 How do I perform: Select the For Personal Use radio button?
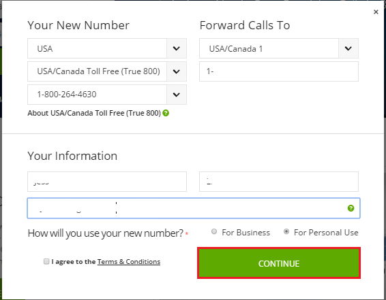(286, 231)
